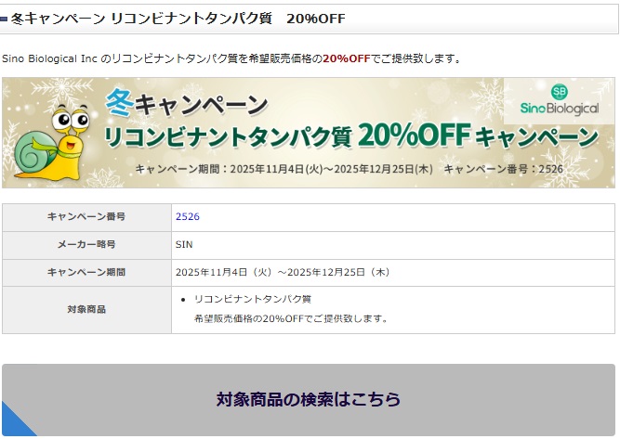Select the red 20%OFF text in intro
The width and height of the screenshot is (620, 439).
(347, 58)
